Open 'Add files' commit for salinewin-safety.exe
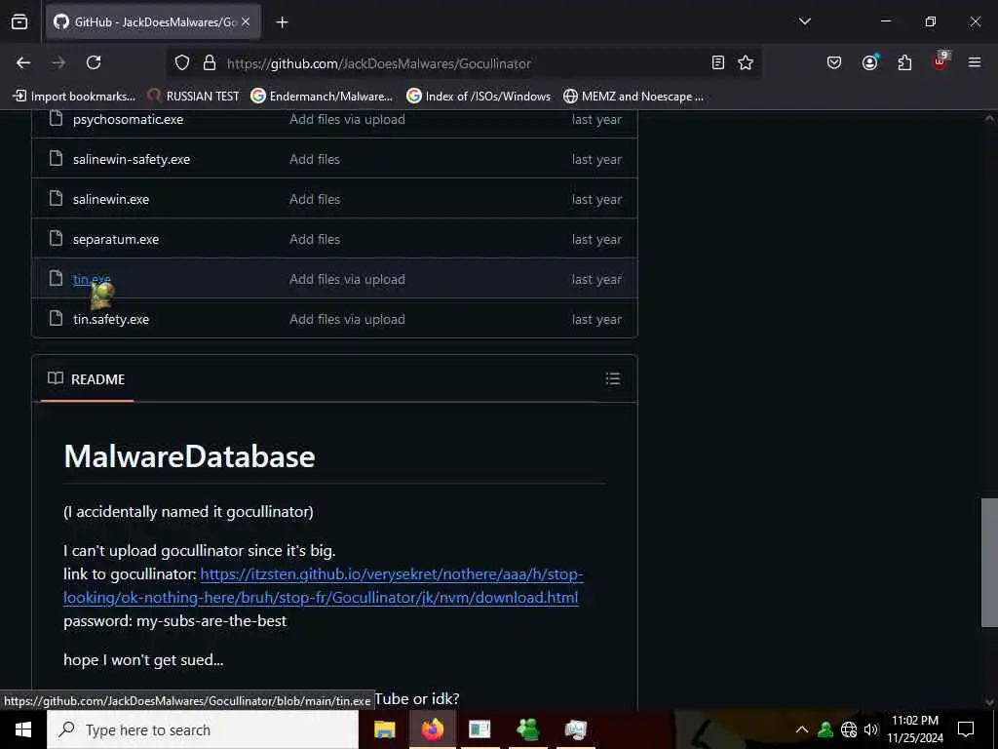The image size is (998, 749). [x=315, y=159]
